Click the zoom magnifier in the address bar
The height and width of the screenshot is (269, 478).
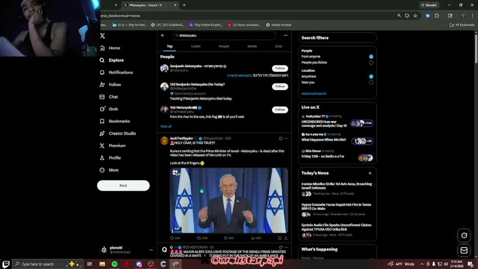[x=399, y=16]
